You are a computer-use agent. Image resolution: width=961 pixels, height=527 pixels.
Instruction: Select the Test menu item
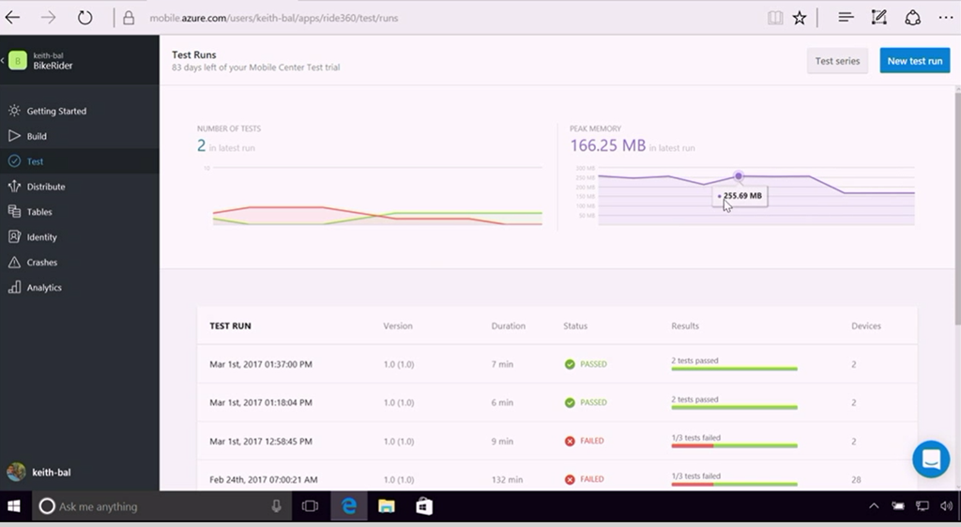tap(35, 161)
